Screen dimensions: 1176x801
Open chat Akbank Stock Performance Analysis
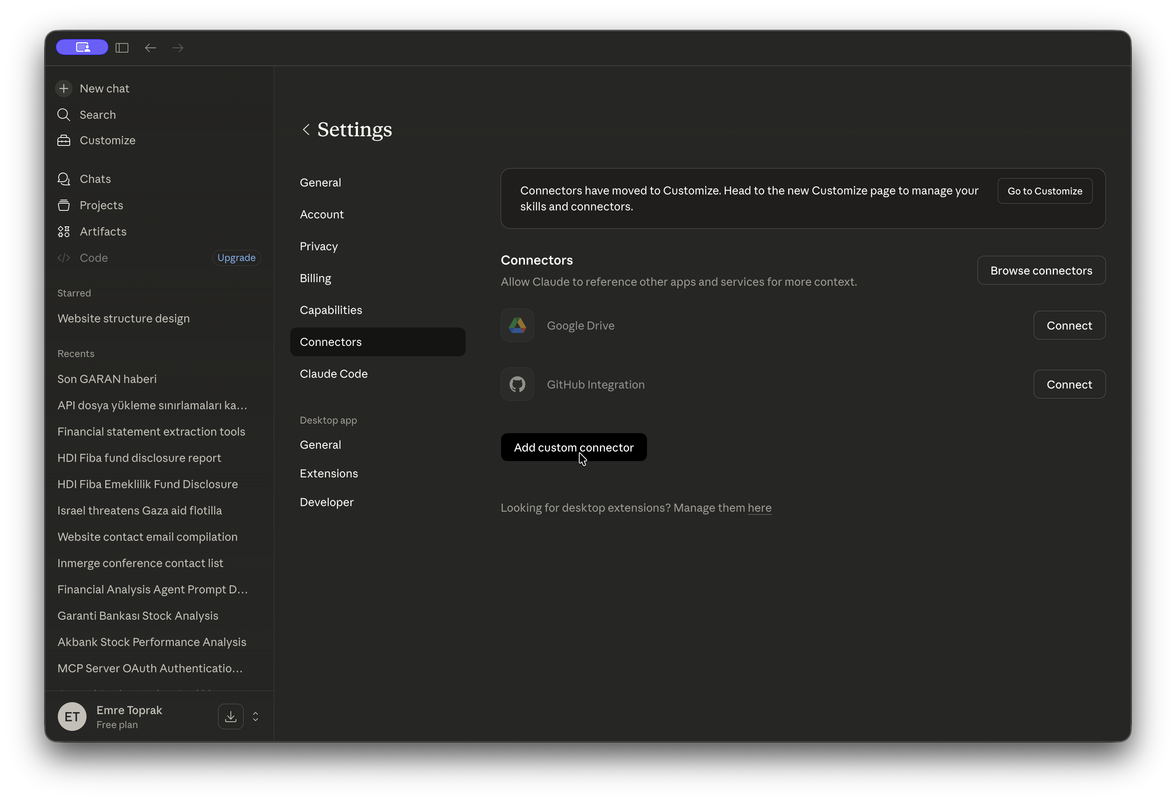point(152,642)
